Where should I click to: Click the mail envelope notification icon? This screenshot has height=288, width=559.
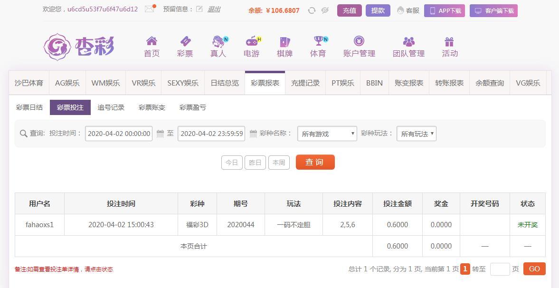point(150,9)
